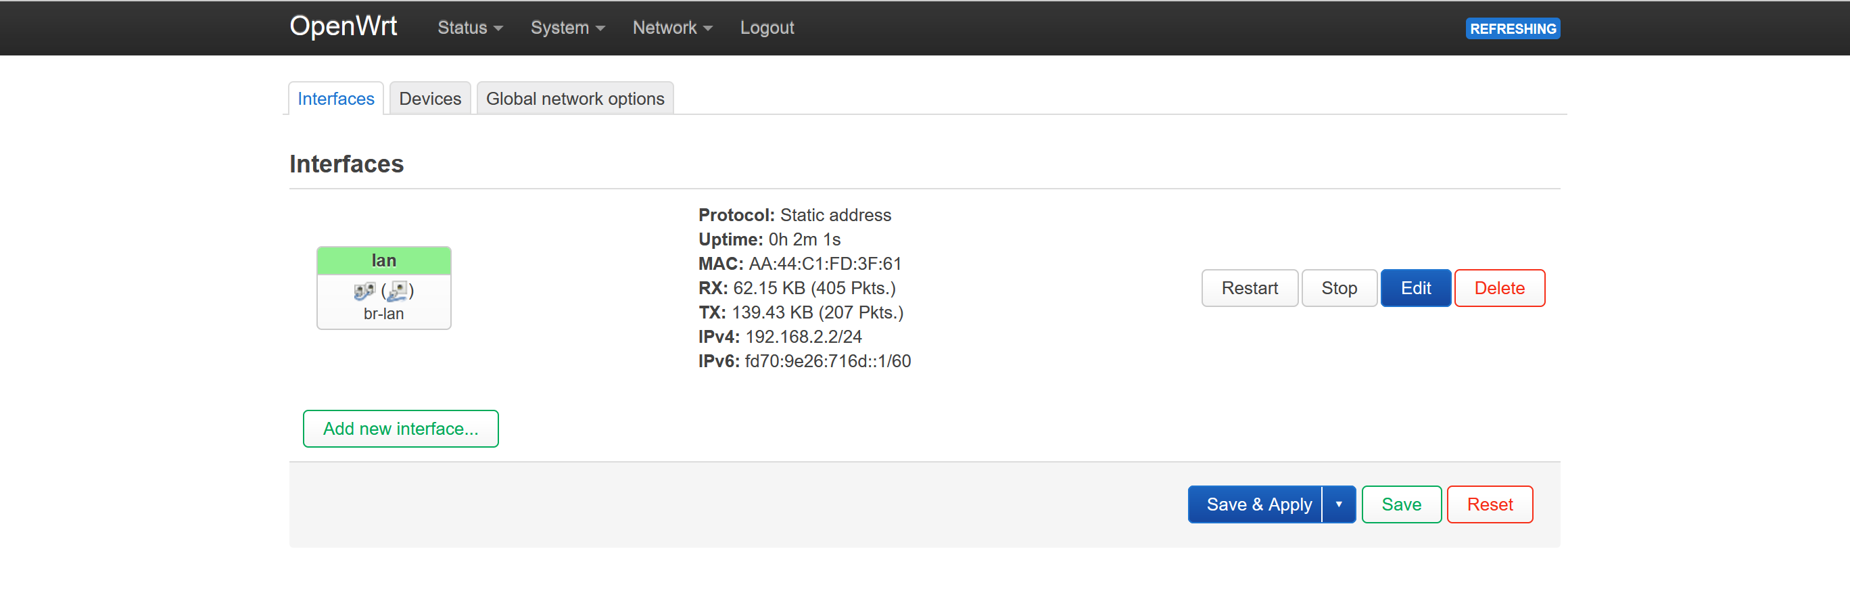This screenshot has width=1850, height=614.
Task: Click the port icon inside the parentheses
Action: pos(397,291)
